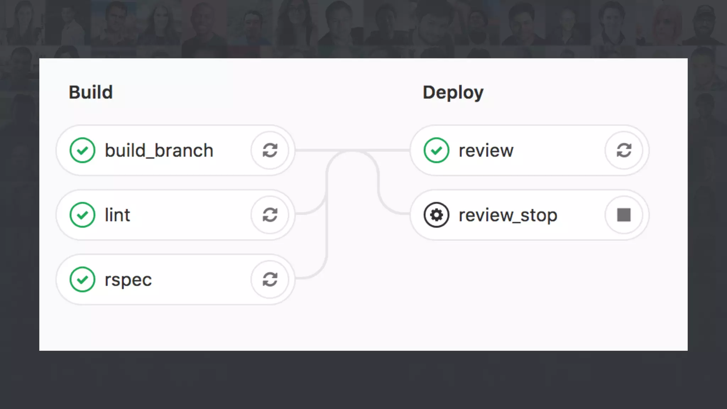Open the build_branch job name link
The image size is (727, 409).
[159, 151]
